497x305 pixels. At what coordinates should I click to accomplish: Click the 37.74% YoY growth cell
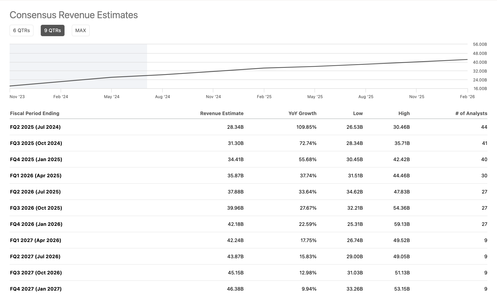point(308,176)
